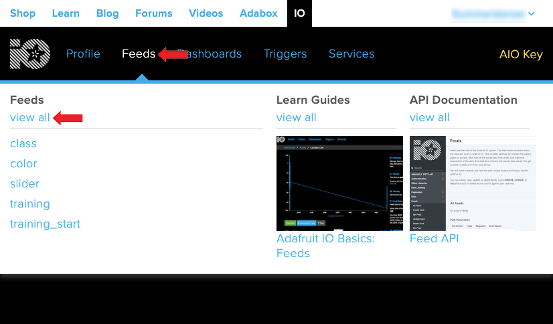Open the Shop menu item
553x324 pixels.
tap(23, 13)
